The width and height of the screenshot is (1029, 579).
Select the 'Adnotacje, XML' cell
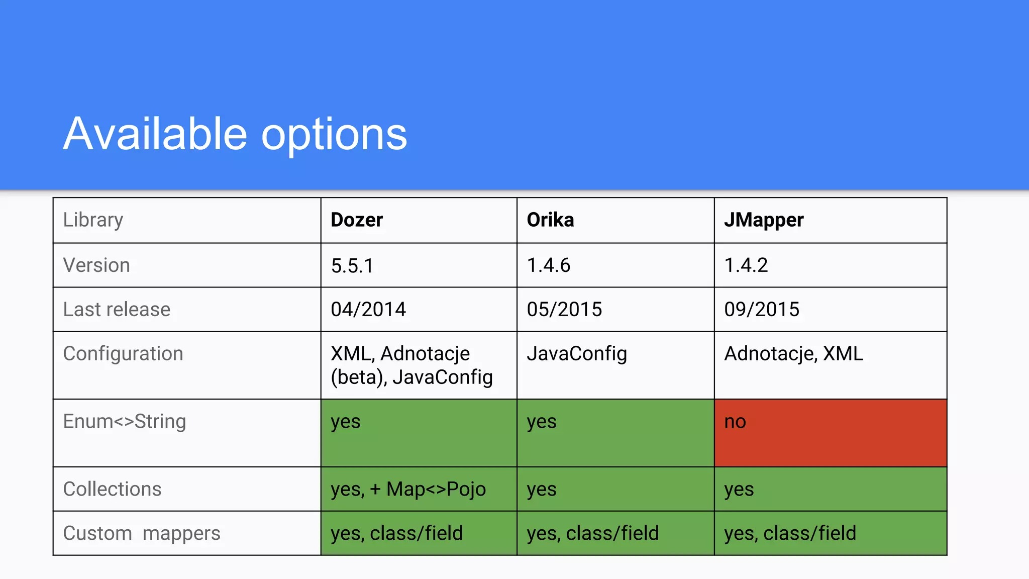[x=831, y=365]
